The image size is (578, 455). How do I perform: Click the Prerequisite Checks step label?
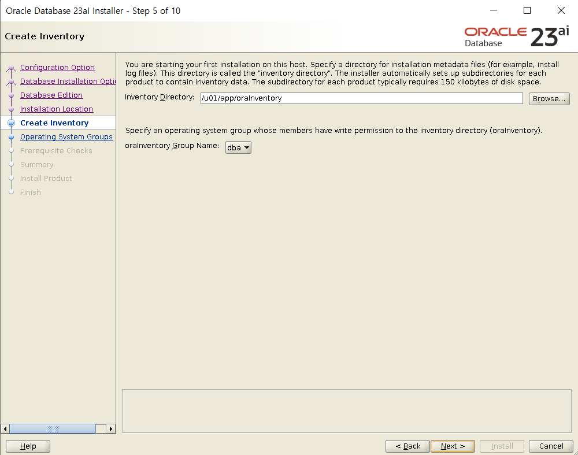[x=56, y=150]
